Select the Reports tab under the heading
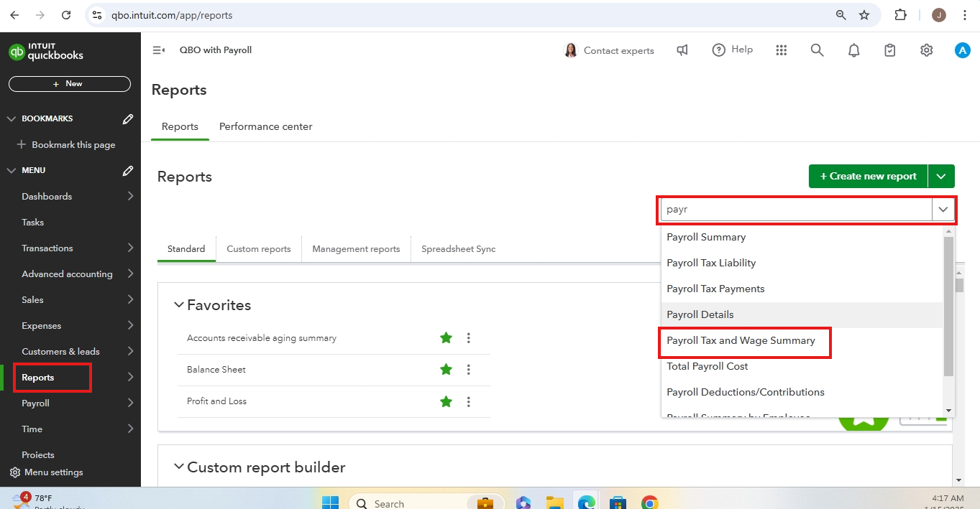The height and width of the screenshot is (509, 980). [180, 126]
